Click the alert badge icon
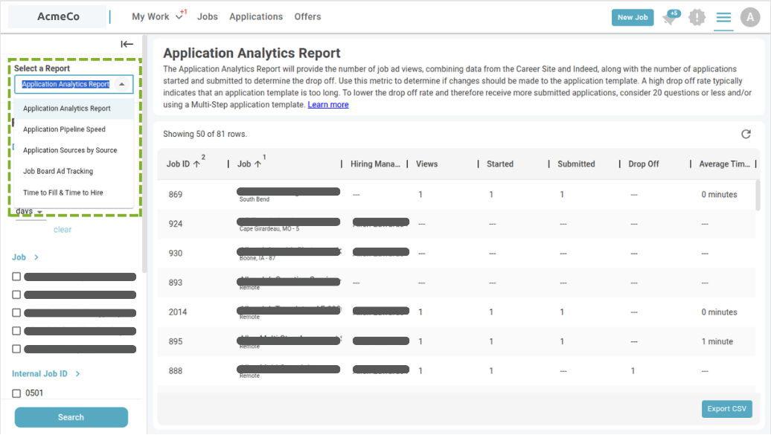Viewport: 771px width, 435px height. pos(697,18)
